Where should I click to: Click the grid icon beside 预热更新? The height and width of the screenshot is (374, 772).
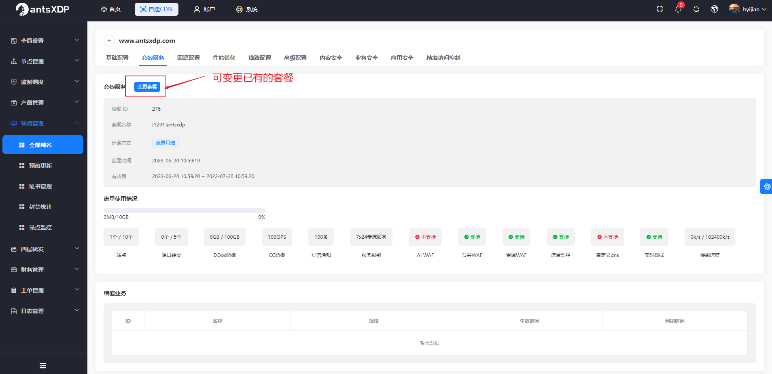pyautogui.click(x=22, y=166)
